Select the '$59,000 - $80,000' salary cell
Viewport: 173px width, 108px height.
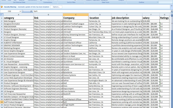[x=151, y=24]
